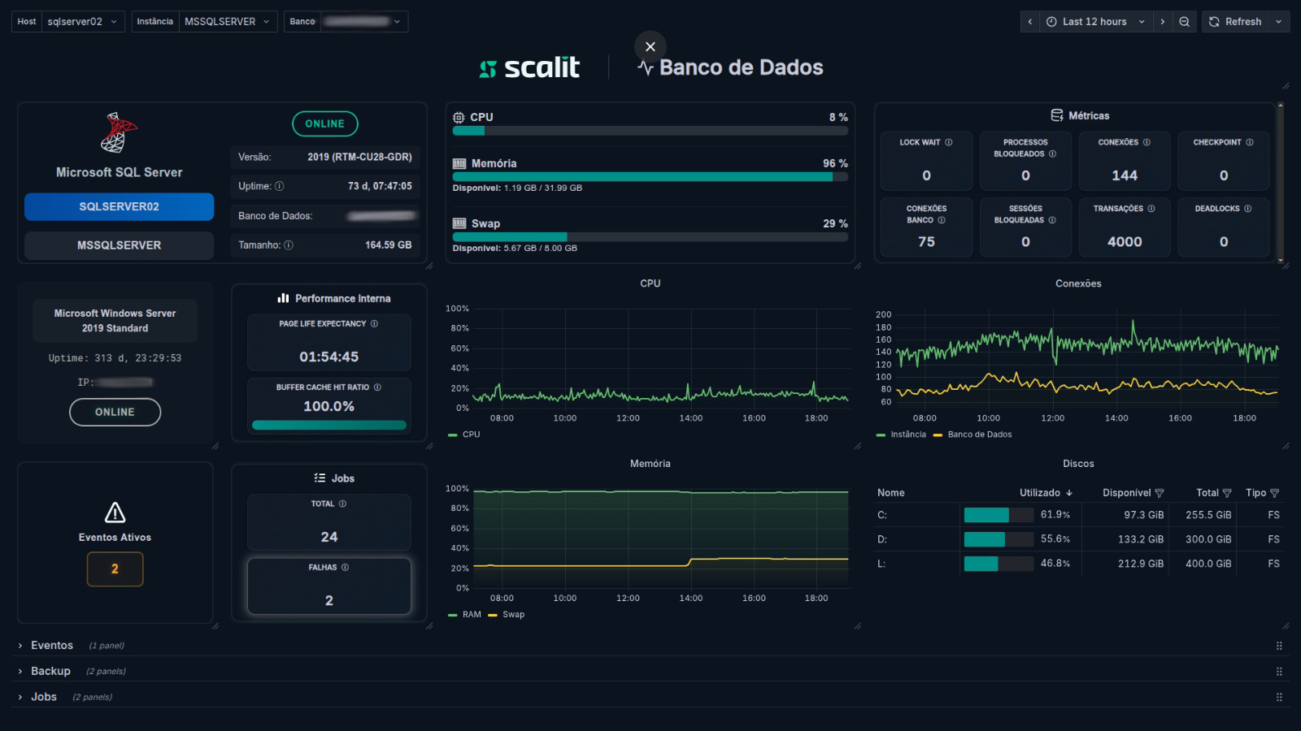Expand the Backup row section

pos(50,671)
